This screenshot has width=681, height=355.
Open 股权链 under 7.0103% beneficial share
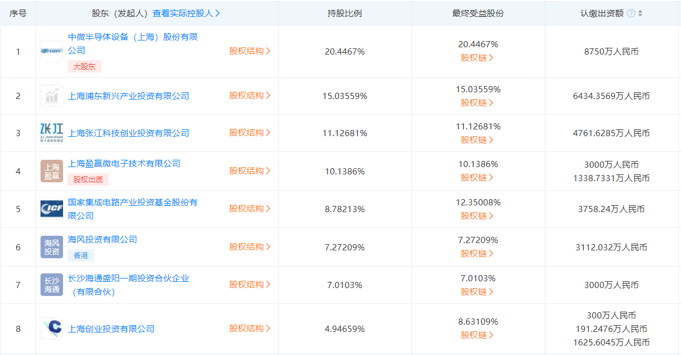click(x=477, y=292)
